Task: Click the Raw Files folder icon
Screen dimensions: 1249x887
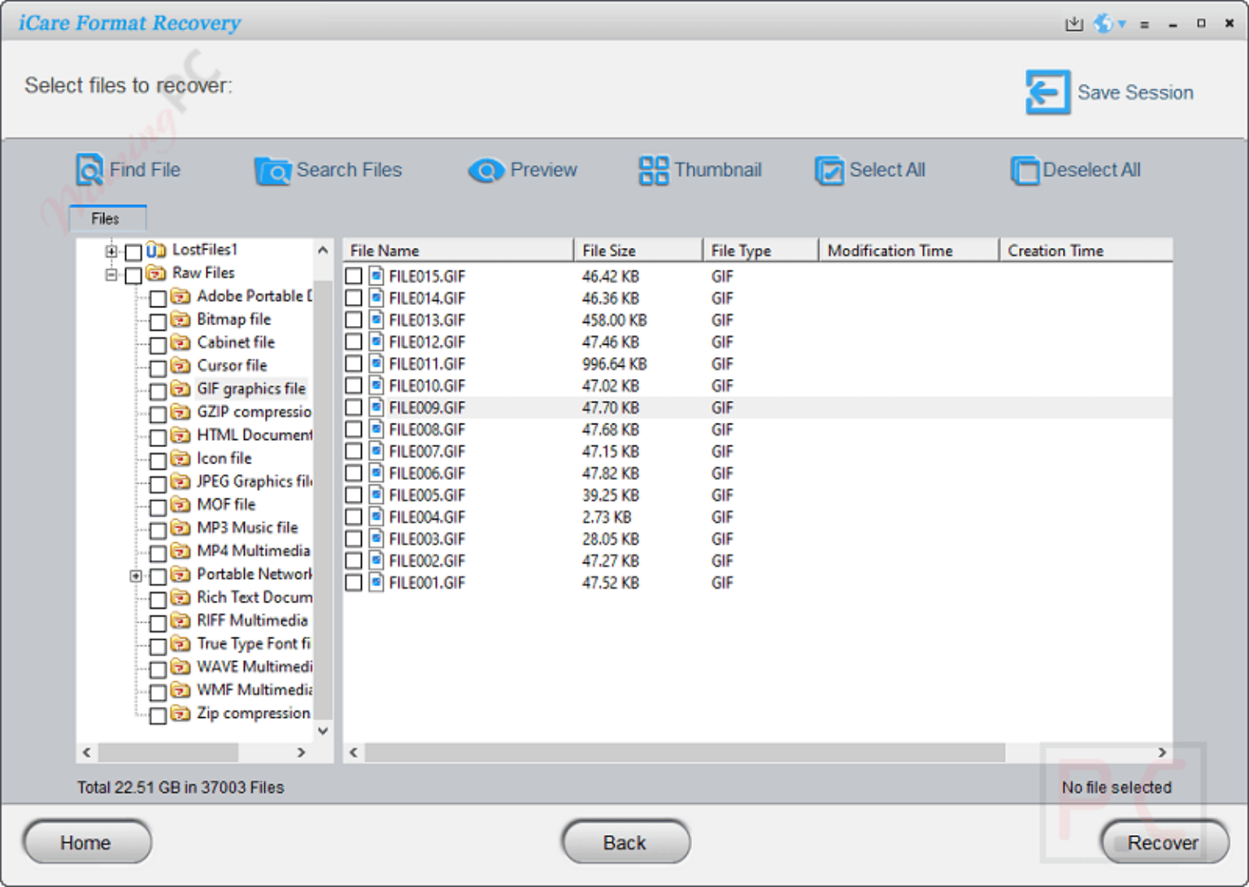Action: [156, 273]
